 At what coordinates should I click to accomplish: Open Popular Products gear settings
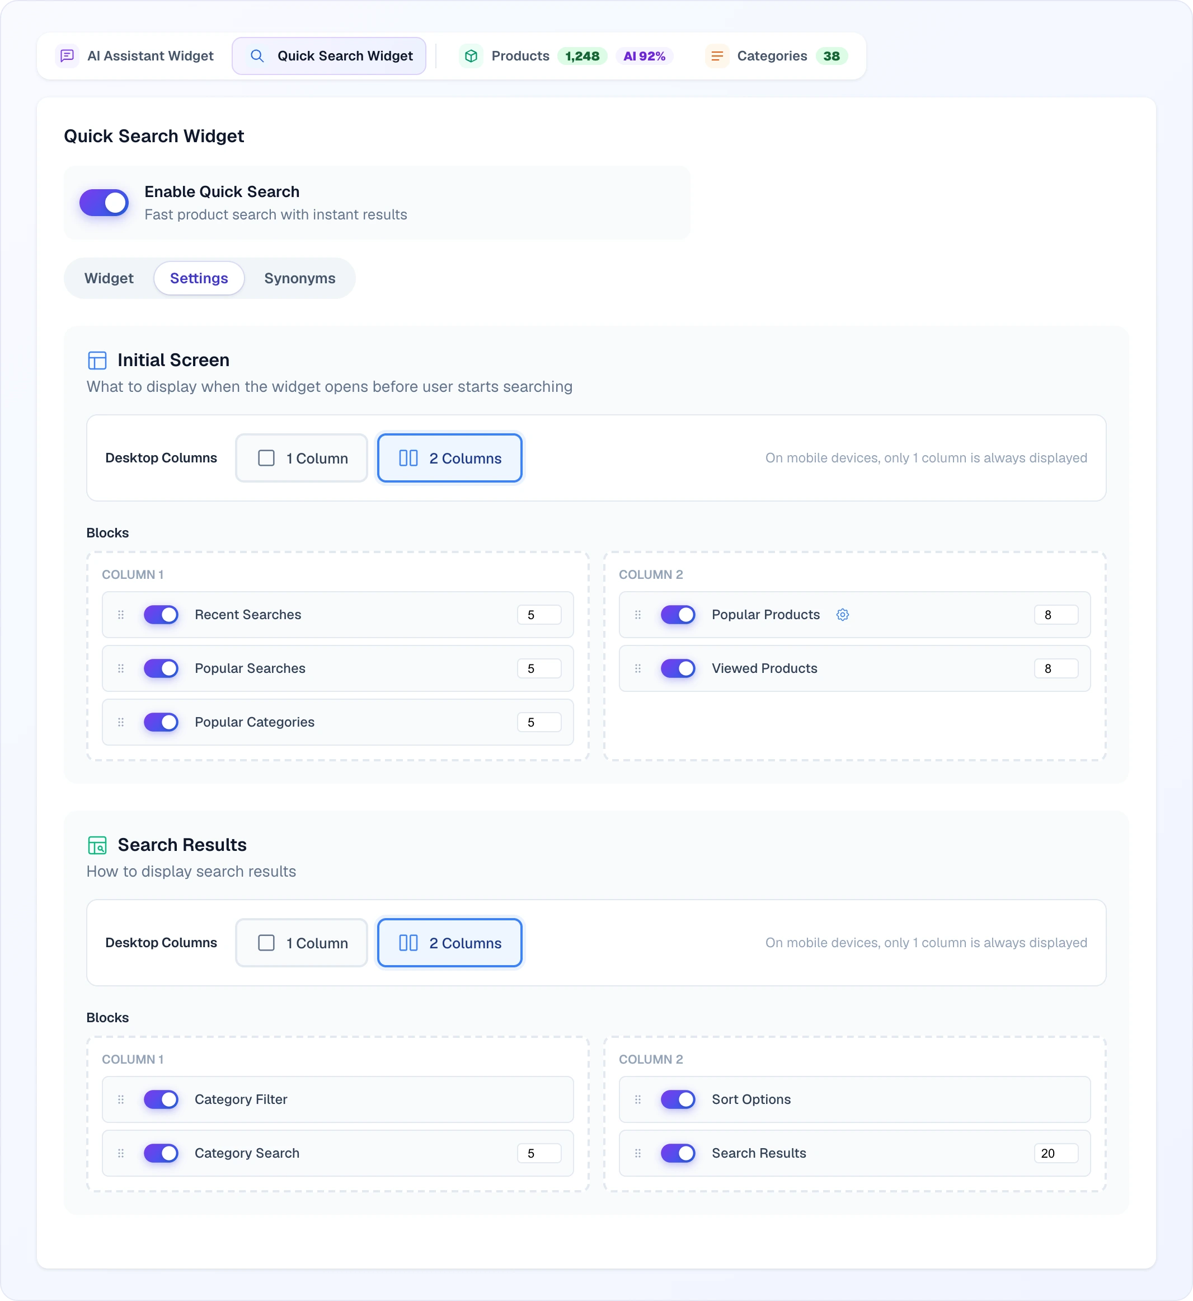843,614
